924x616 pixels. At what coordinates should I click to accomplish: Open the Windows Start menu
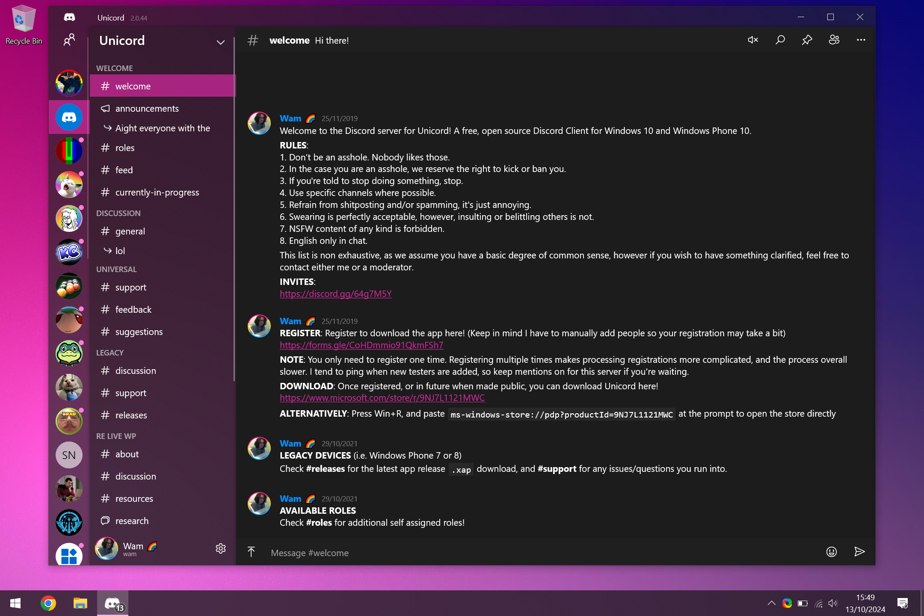15,603
